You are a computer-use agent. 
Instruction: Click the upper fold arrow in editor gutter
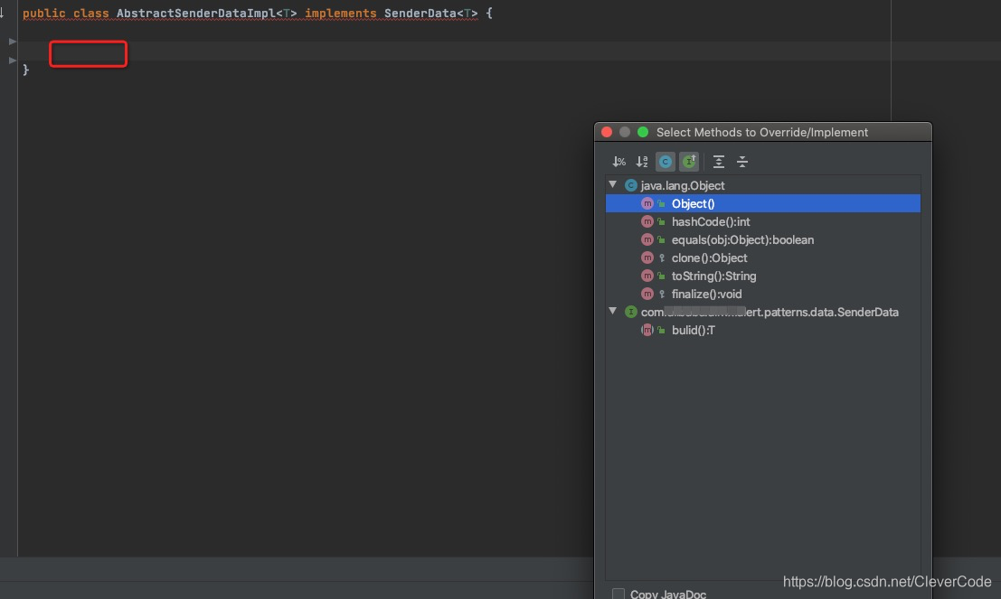12,42
